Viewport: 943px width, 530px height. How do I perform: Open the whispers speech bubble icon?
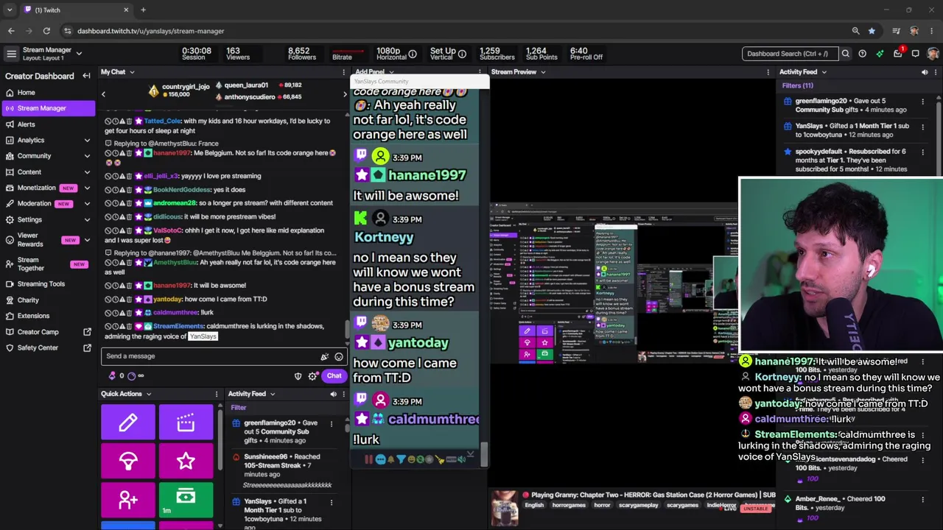(915, 54)
